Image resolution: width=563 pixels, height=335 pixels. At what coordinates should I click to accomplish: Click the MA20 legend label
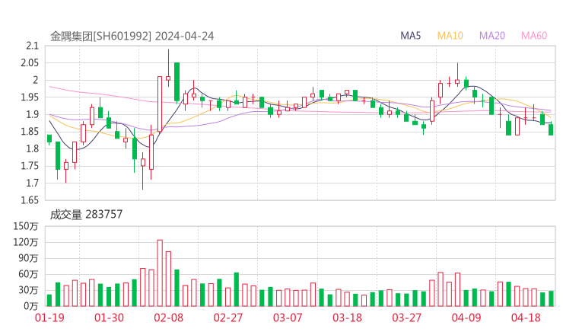492,36
